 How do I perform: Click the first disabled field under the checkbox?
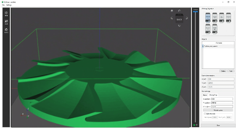coord(215,117)
